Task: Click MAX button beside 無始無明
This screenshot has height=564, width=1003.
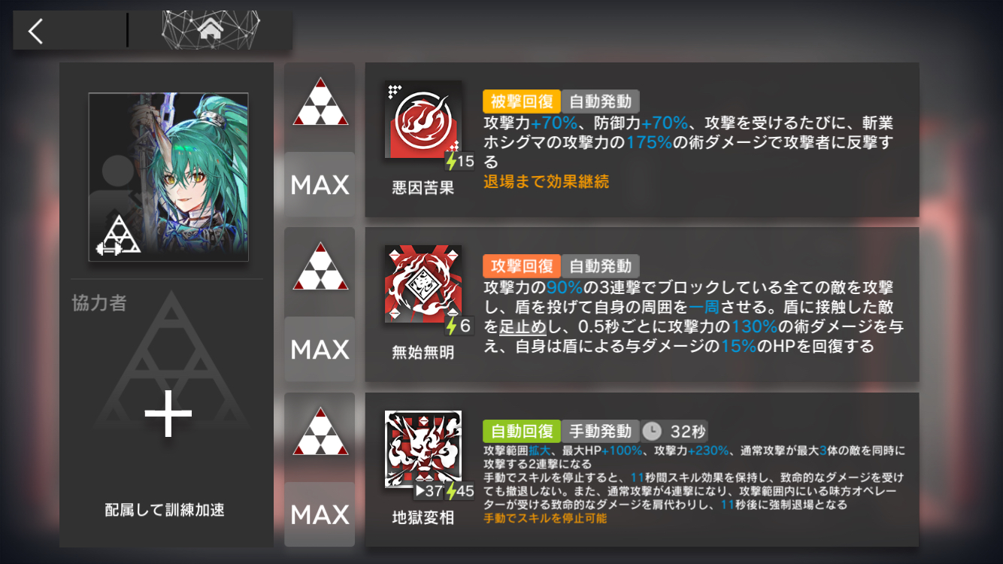Action: point(320,349)
